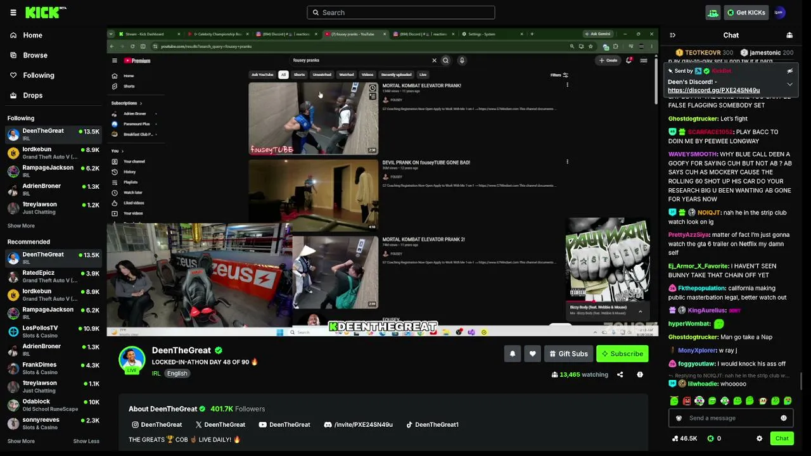Open the pinned discord.gg/PXE24SN49u link
Image resolution: width=811 pixels, height=456 pixels.
713,91
